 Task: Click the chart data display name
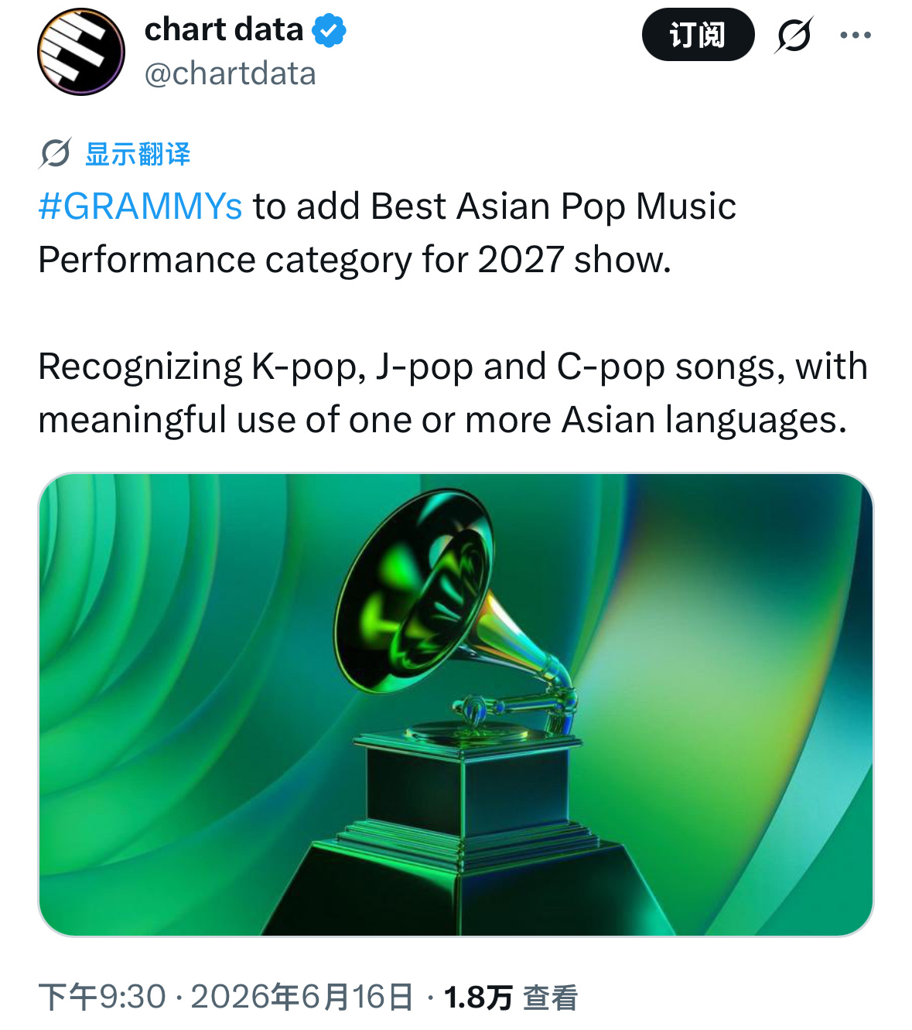click(x=224, y=29)
